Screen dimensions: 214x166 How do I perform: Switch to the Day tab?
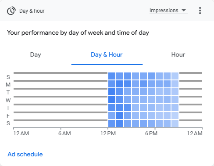(36, 55)
